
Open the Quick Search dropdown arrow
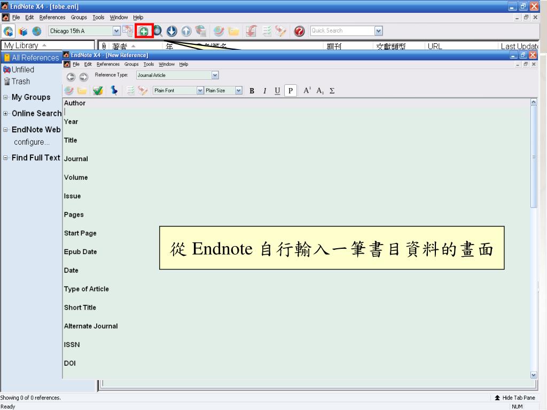[379, 31]
